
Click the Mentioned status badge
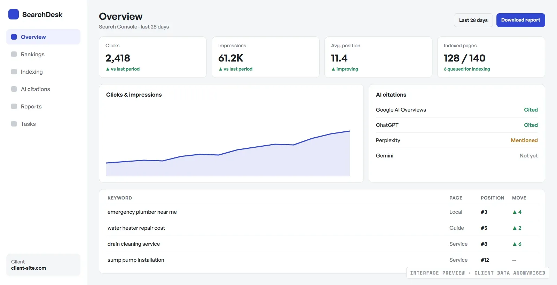coord(524,140)
